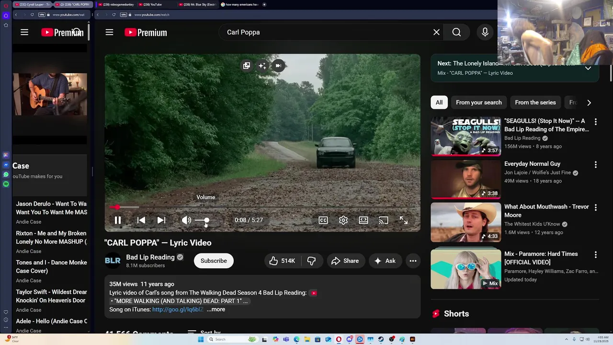Image resolution: width=613 pixels, height=345 pixels.
Task: Open Adobe Illustrator from the taskbar
Action: click(412, 339)
